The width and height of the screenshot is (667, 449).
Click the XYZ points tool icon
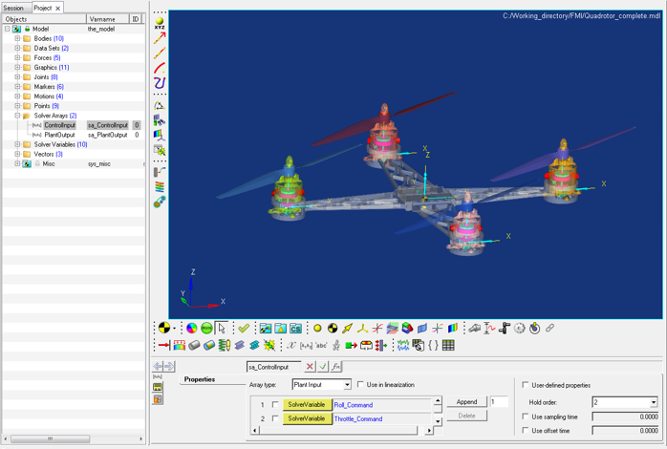160,22
